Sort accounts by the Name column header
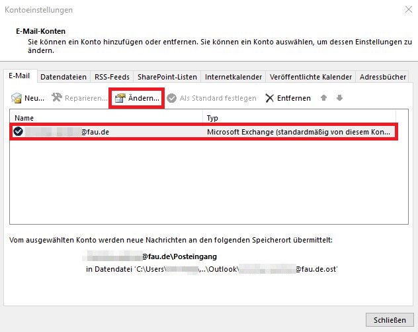The width and height of the screenshot is (418, 332). (106, 118)
